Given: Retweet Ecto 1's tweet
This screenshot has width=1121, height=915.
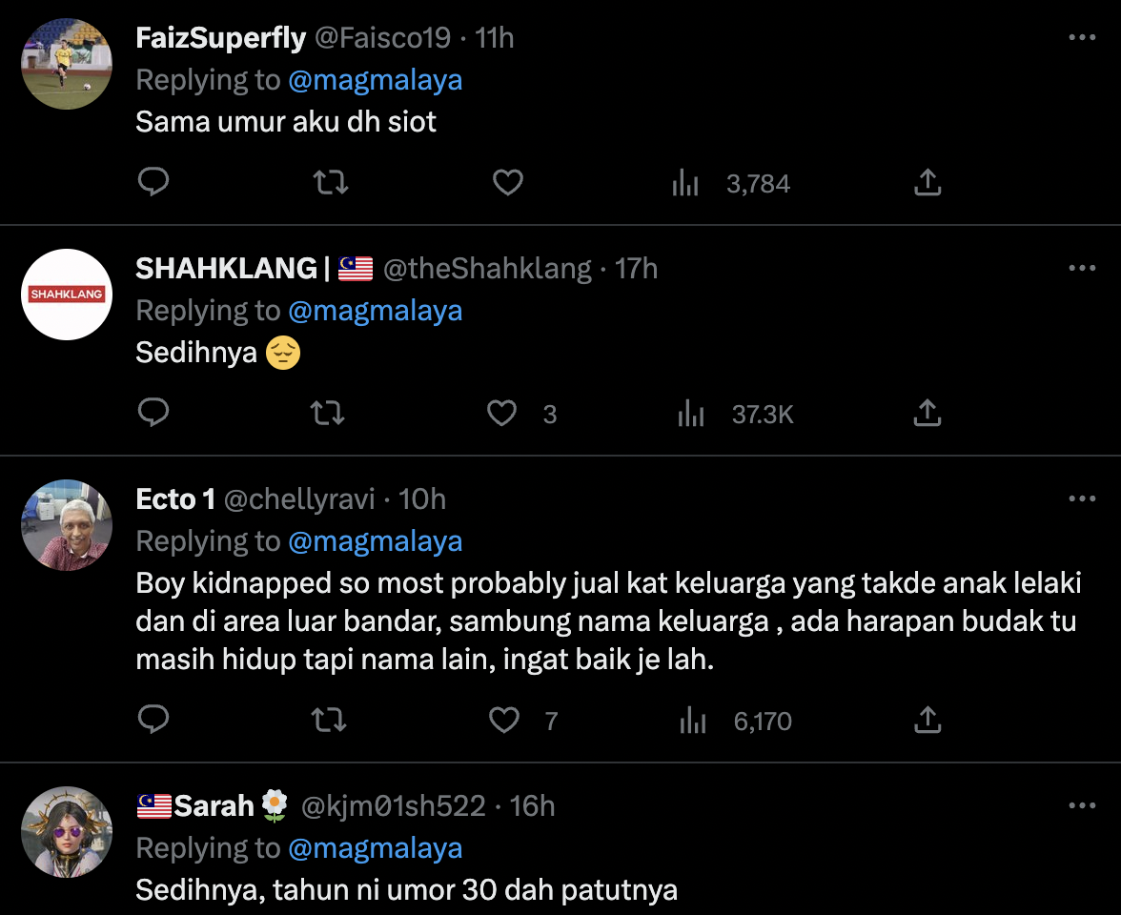Looking at the screenshot, I should 330,720.
